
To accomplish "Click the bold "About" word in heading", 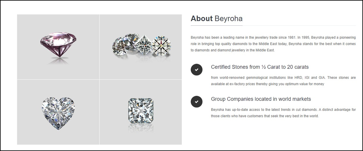I will coord(202,19).
